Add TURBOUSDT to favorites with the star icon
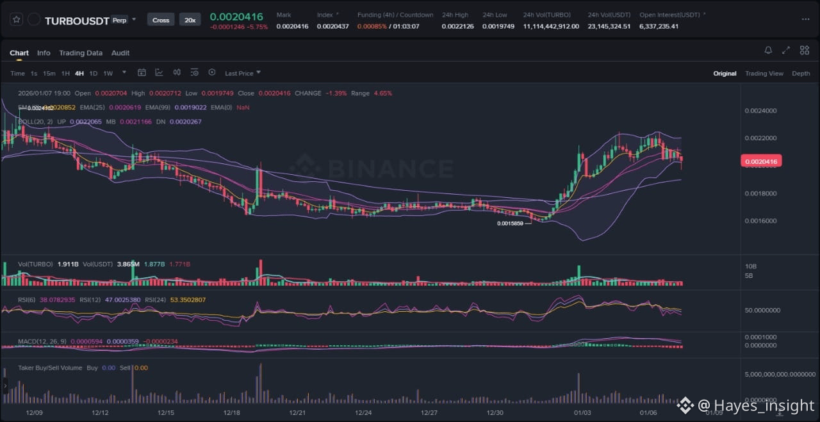This screenshot has width=820, height=422. point(17,20)
